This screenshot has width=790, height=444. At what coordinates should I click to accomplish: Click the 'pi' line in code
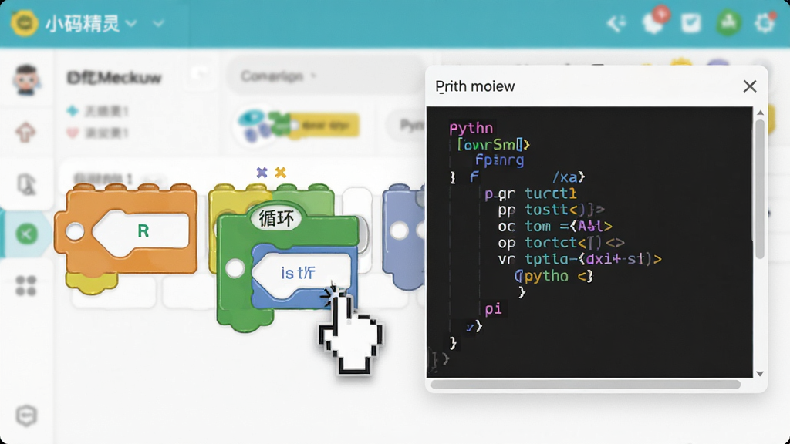click(493, 308)
